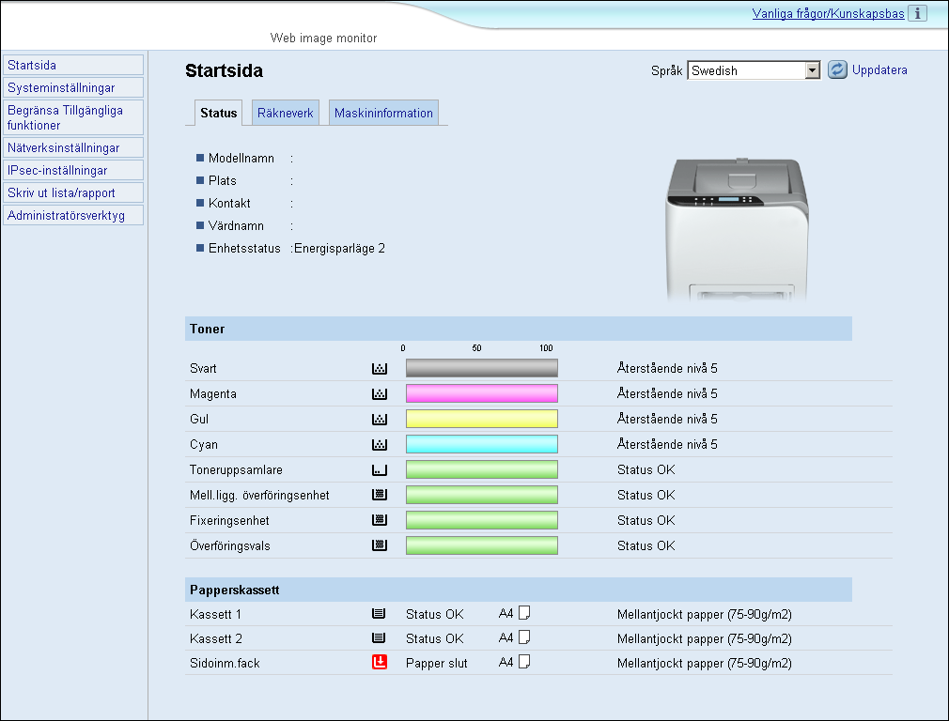Click the Cyan toner cartridge icon
Screen dimensions: 949x721
pyautogui.click(x=380, y=445)
